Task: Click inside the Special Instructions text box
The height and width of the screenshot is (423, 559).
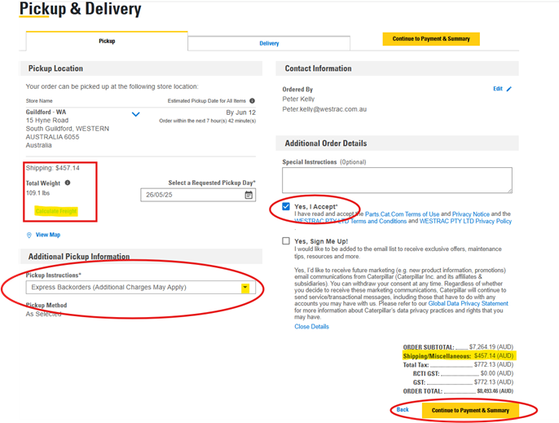Action: (397, 180)
